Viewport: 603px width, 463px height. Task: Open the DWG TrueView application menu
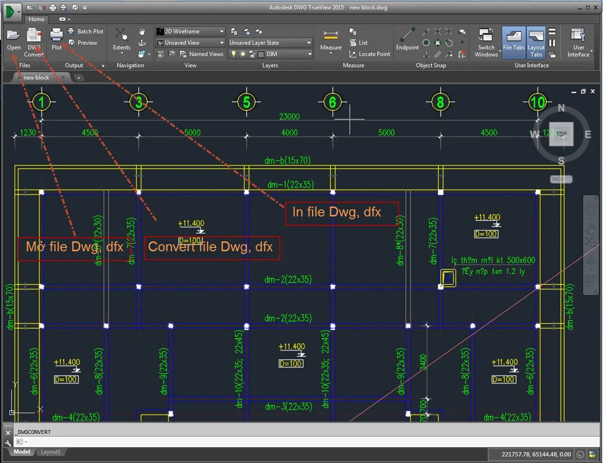(12, 12)
